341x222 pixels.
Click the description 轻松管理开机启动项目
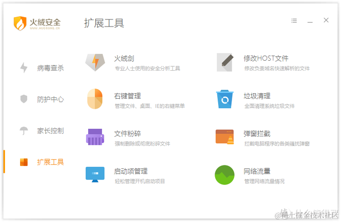(x=140, y=181)
